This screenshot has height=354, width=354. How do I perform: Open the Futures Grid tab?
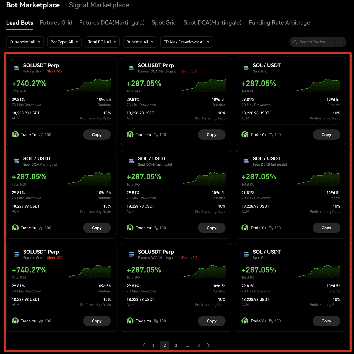pos(56,23)
